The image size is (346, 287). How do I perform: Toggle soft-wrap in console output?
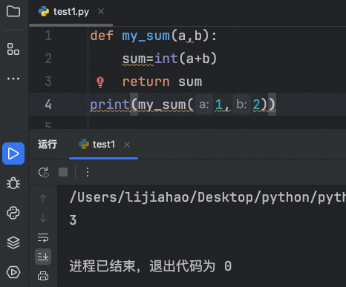point(43,237)
